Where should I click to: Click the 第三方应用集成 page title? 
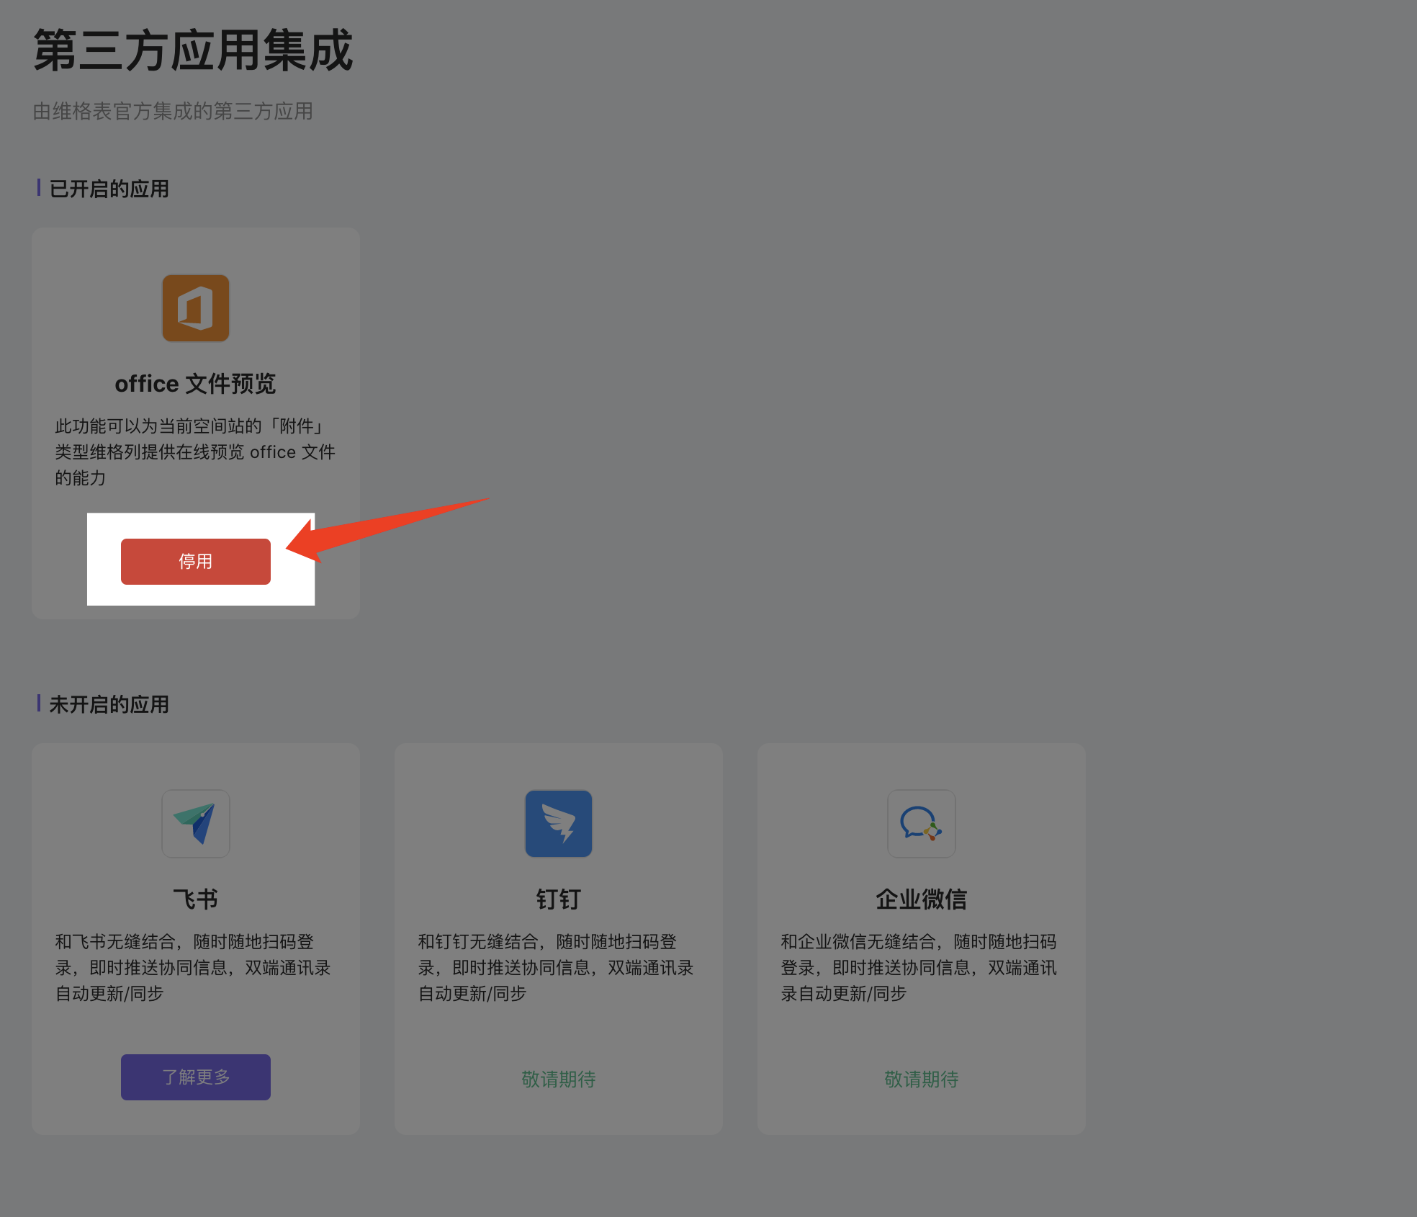coord(193,50)
